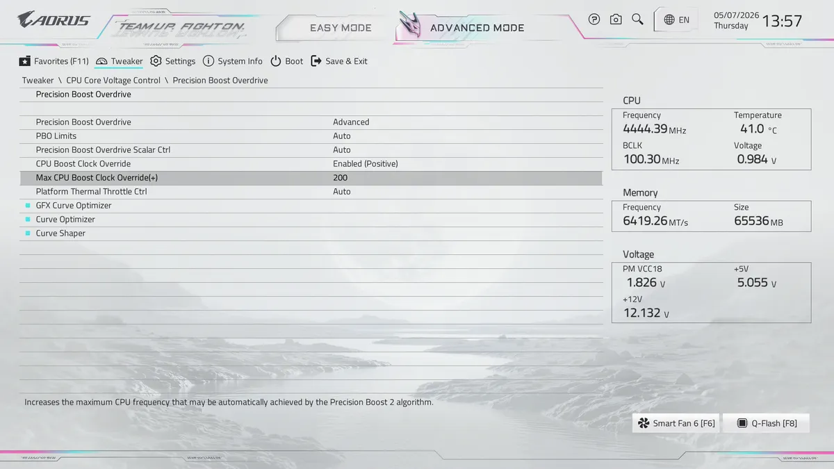Click the date 05/07/2026 Thursday

pos(736,20)
